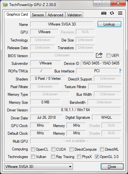Minimize the GPU-Z window
This screenshot has height=174, width=128.
click(98, 4)
